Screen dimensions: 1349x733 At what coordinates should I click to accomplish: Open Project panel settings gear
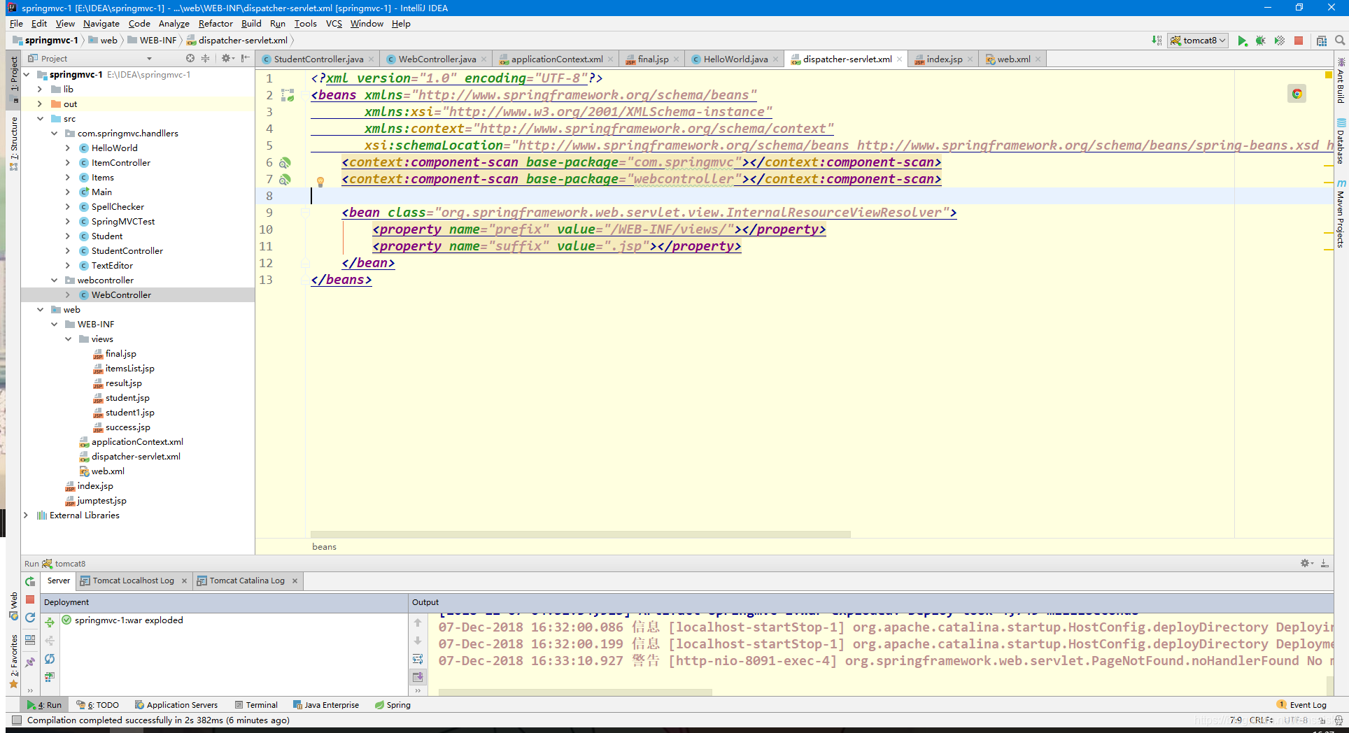[227, 58]
